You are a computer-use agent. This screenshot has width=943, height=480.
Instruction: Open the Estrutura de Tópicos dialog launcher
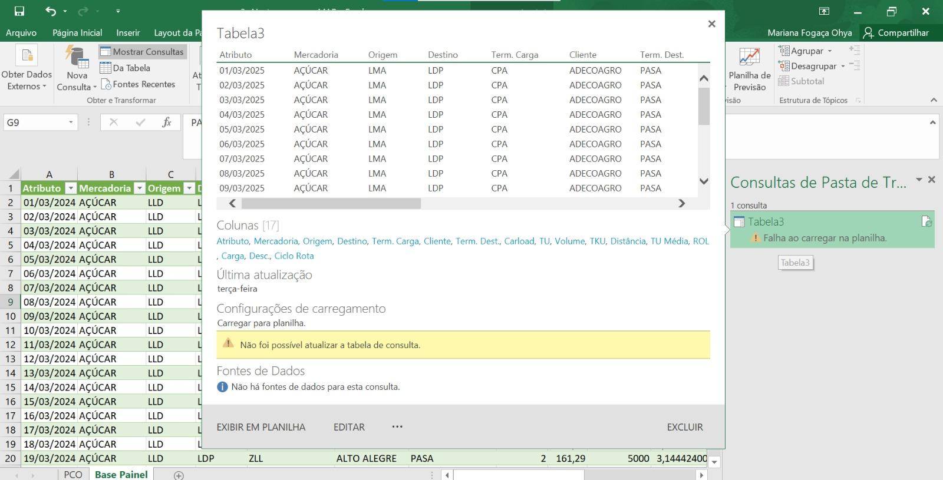click(x=858, y=101)
